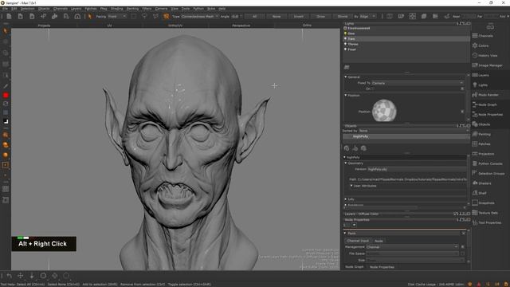This screenshot has height=287, width=510.
Task: Open the Python Console palette icon
Action: 475,163
